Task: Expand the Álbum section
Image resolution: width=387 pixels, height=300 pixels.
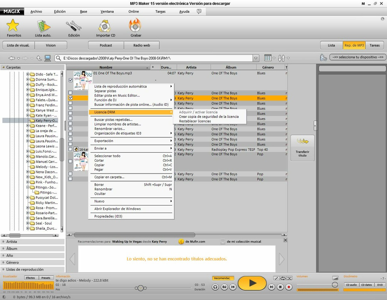Action: click(x=33, y=249)
